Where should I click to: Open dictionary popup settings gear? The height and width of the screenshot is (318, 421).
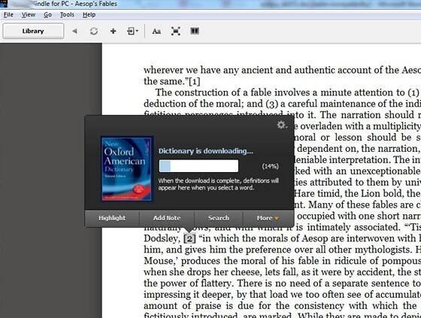click(282, 125)
